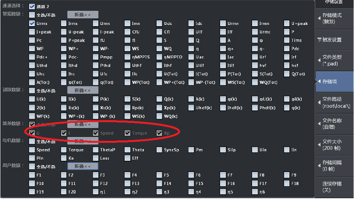This screenshot has width=354, height=199.
Task: Enable the U(k) harmonic checkbox
Action: (x=32, y=99)
